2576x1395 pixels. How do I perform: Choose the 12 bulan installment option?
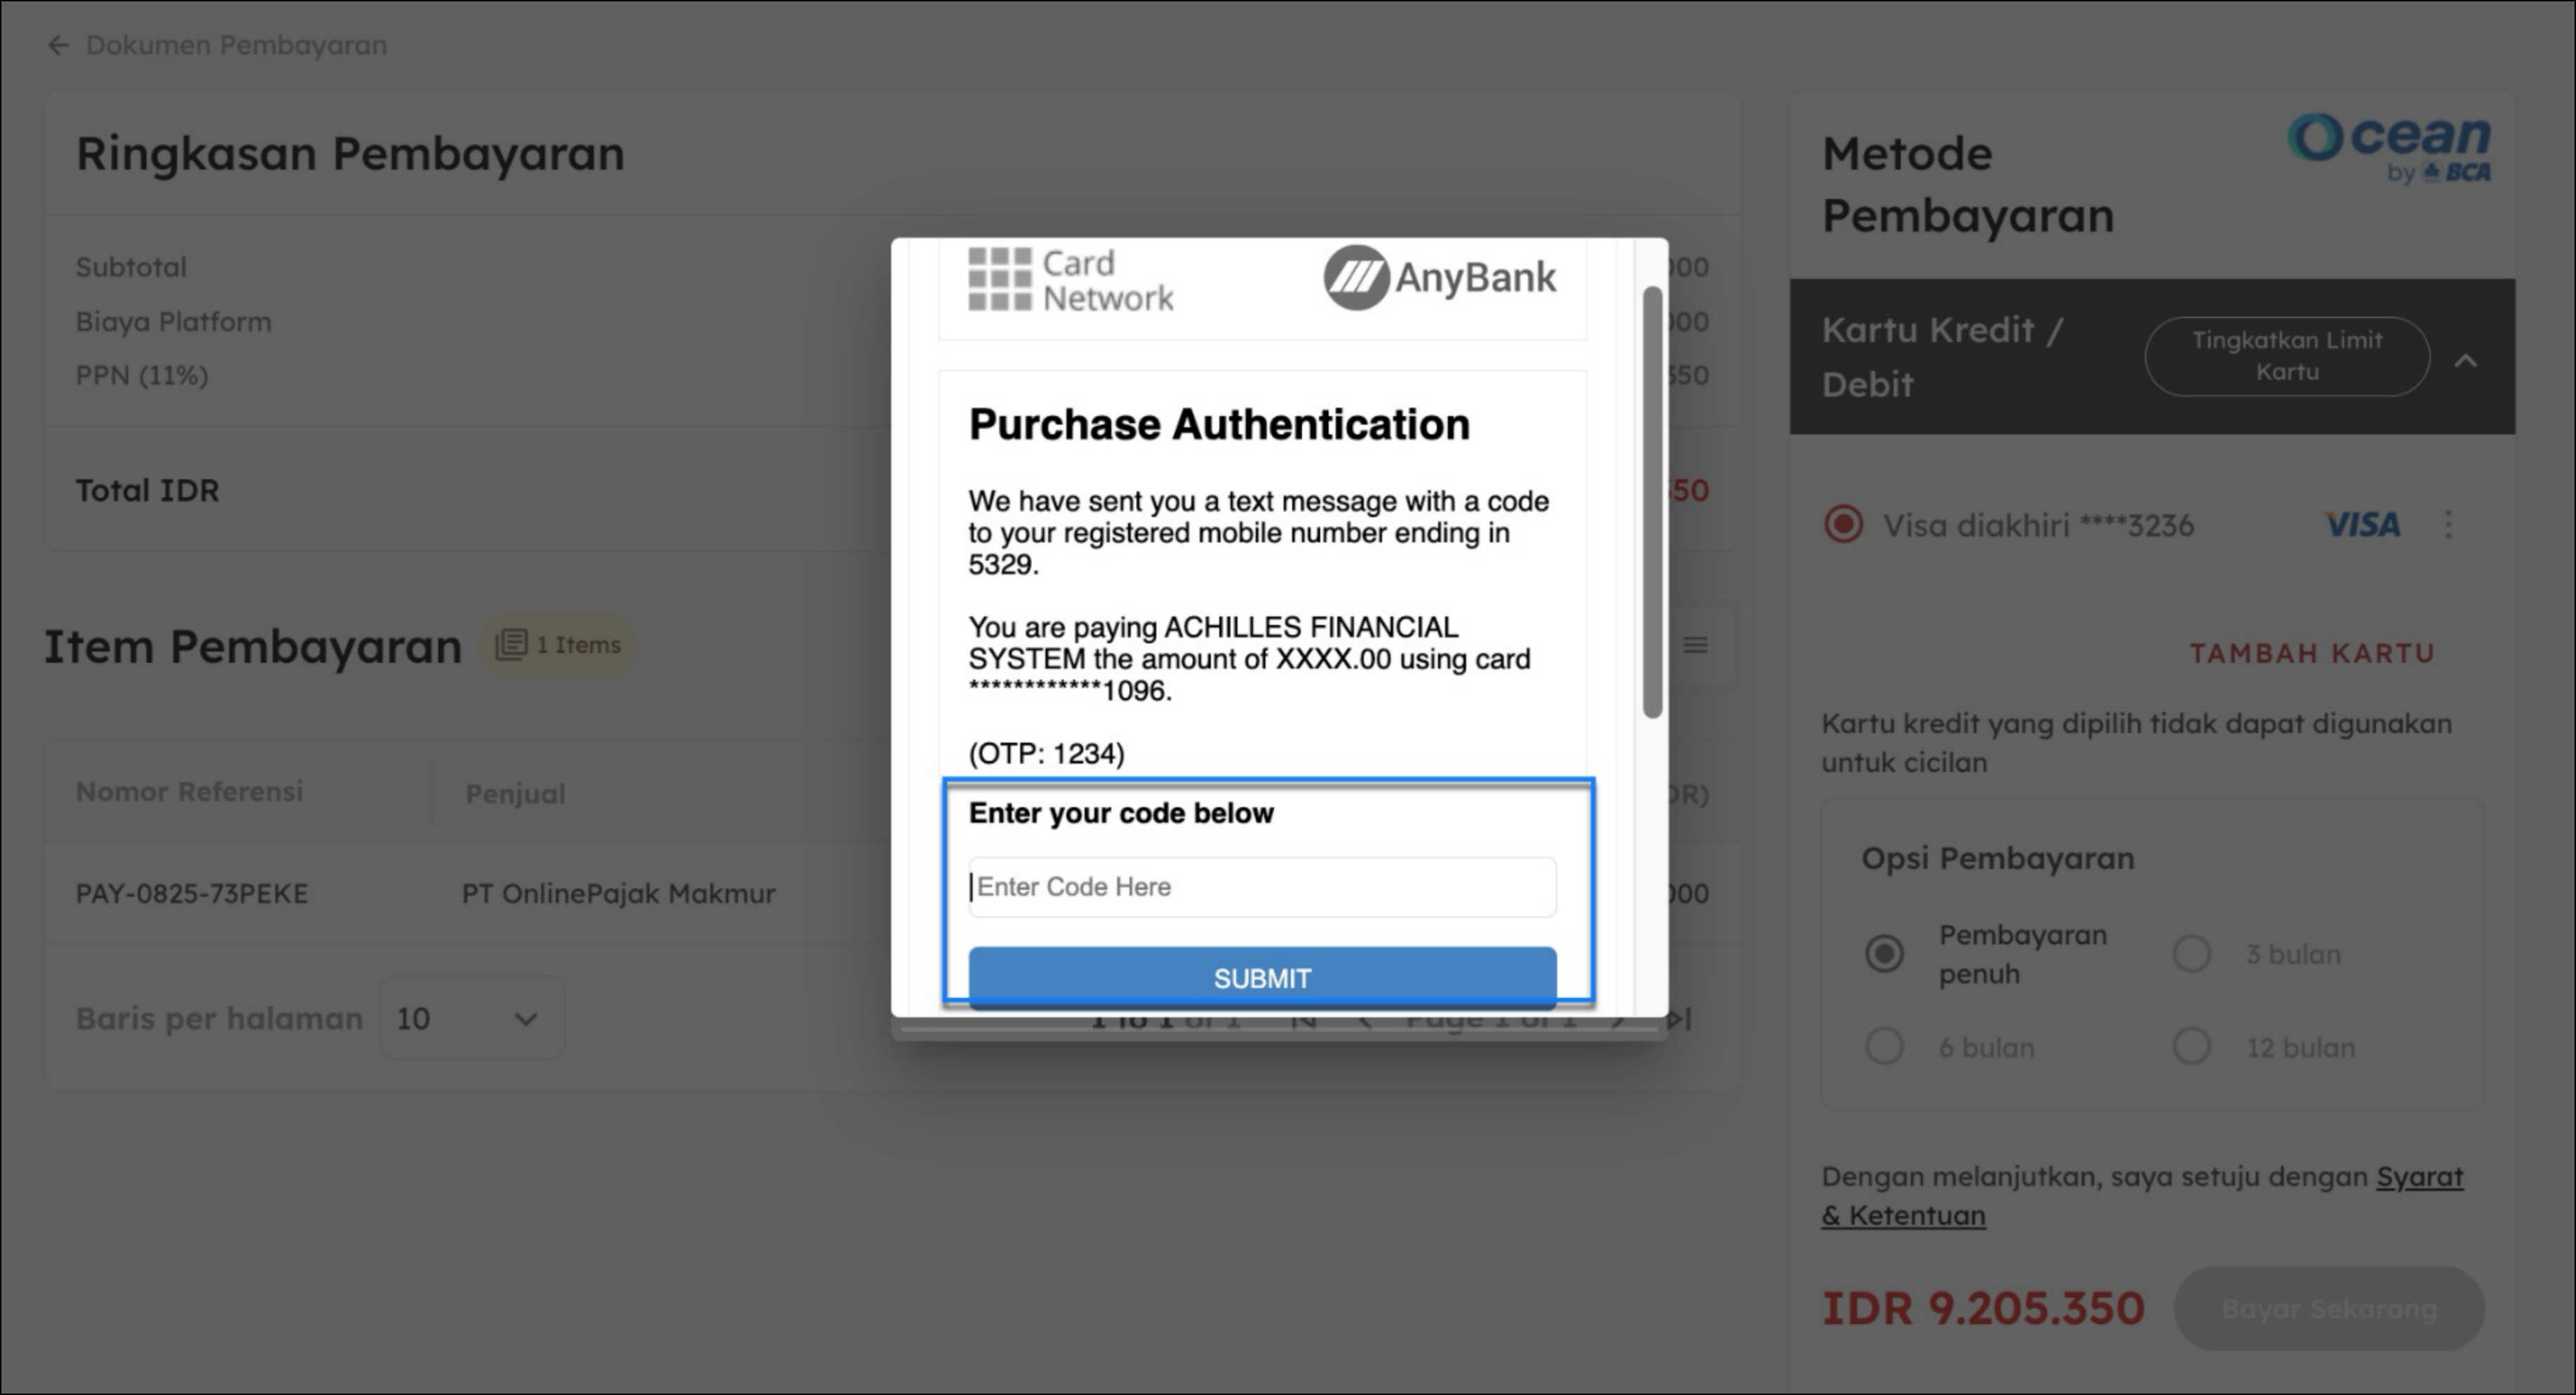(x=2191, y=1047)
